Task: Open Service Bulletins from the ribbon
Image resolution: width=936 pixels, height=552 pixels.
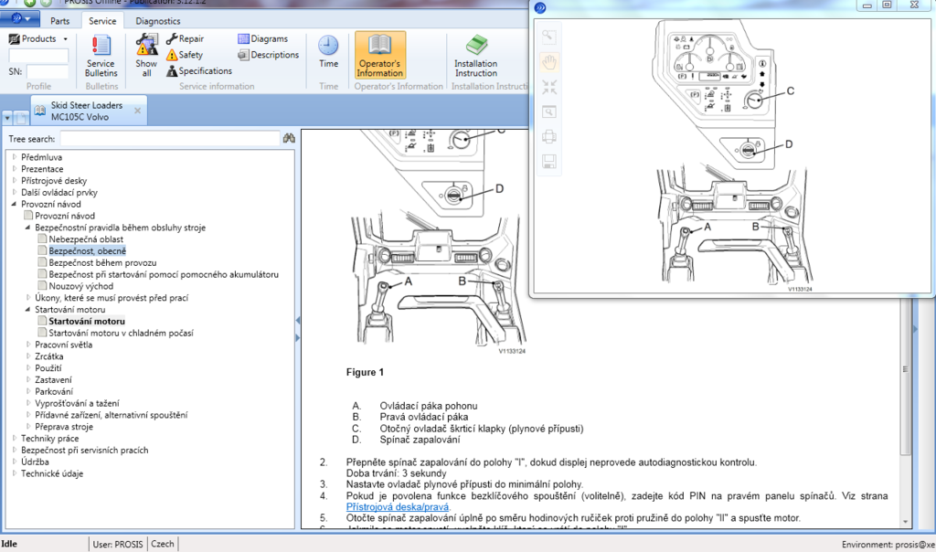Action: pos(101,56)
